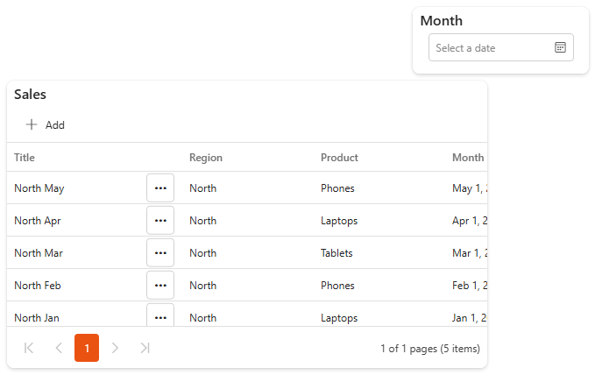Open the more options menu for North May
The width and height of the screenshot is (595, 375).
coord(160,187)
